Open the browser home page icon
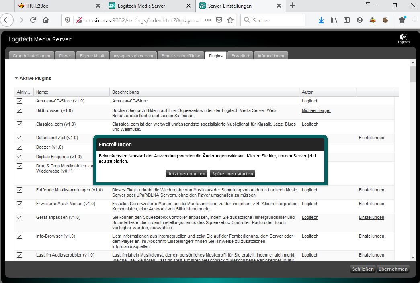This screenshot has width=420, height=283. [x=46, y=20]
